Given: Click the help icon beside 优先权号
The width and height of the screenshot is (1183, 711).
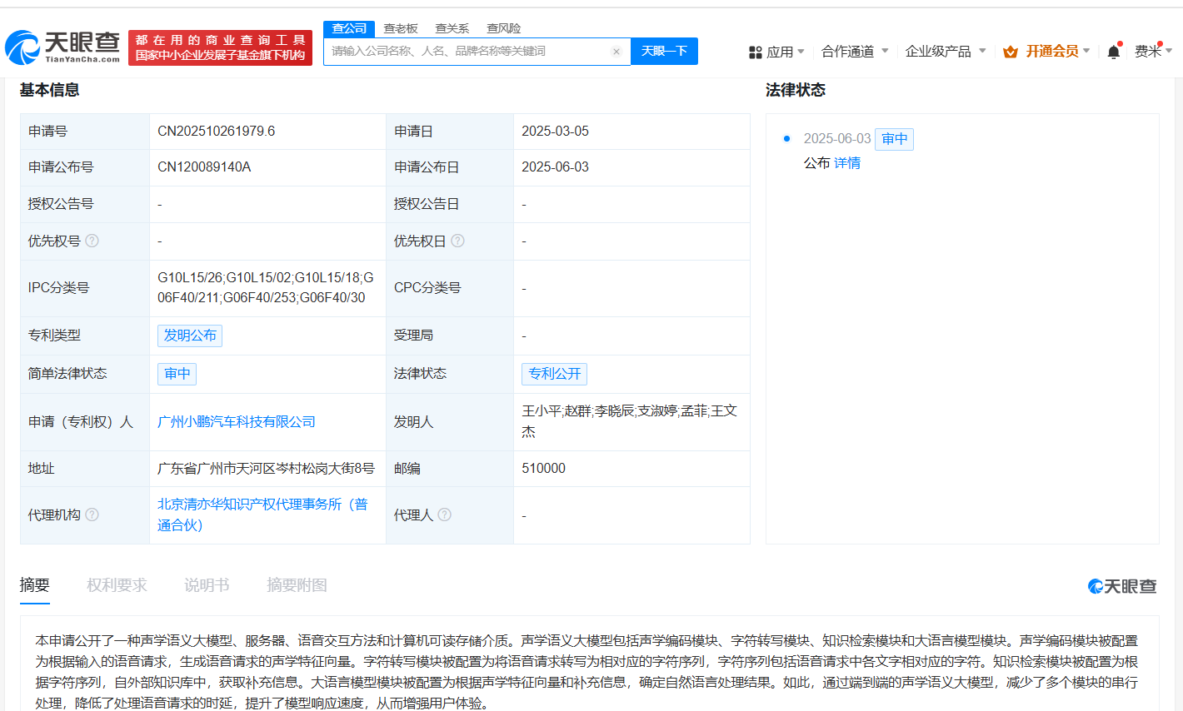Looking at the screenshot, I should coord(92,241).
